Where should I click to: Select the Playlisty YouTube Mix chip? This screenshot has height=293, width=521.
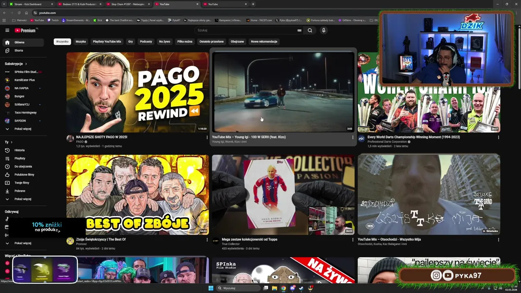[107, 42]
